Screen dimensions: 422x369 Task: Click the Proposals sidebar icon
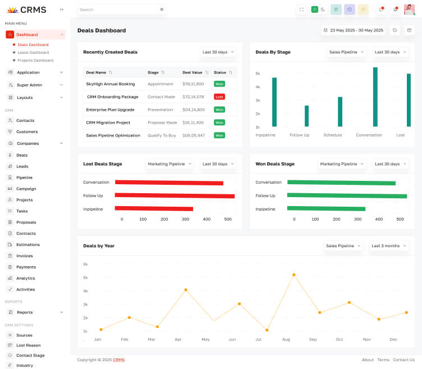click(x=10, y=222)
